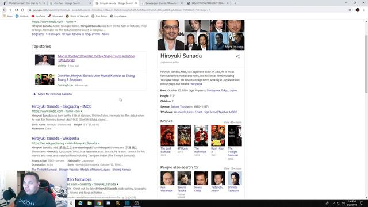Open The Wolverine movie poster
The width and height of the screenshot is (368, 207).
pyautogui.click(x=201, y=136)
